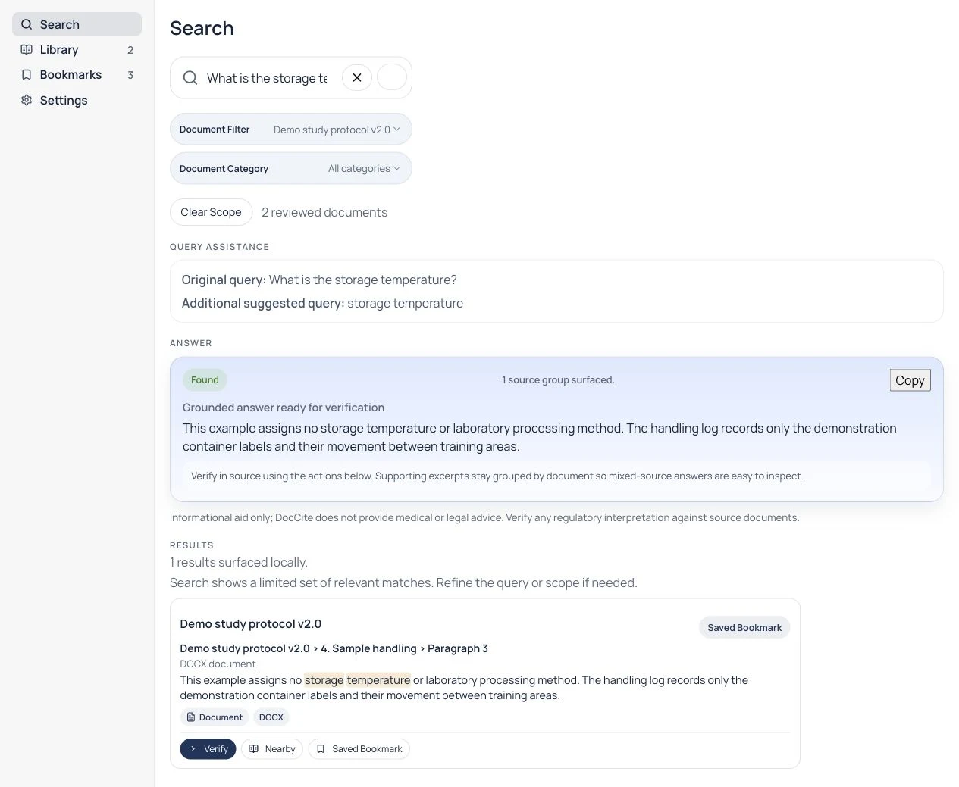Click '2 reviewed documents' text

(x=324, y=212)
